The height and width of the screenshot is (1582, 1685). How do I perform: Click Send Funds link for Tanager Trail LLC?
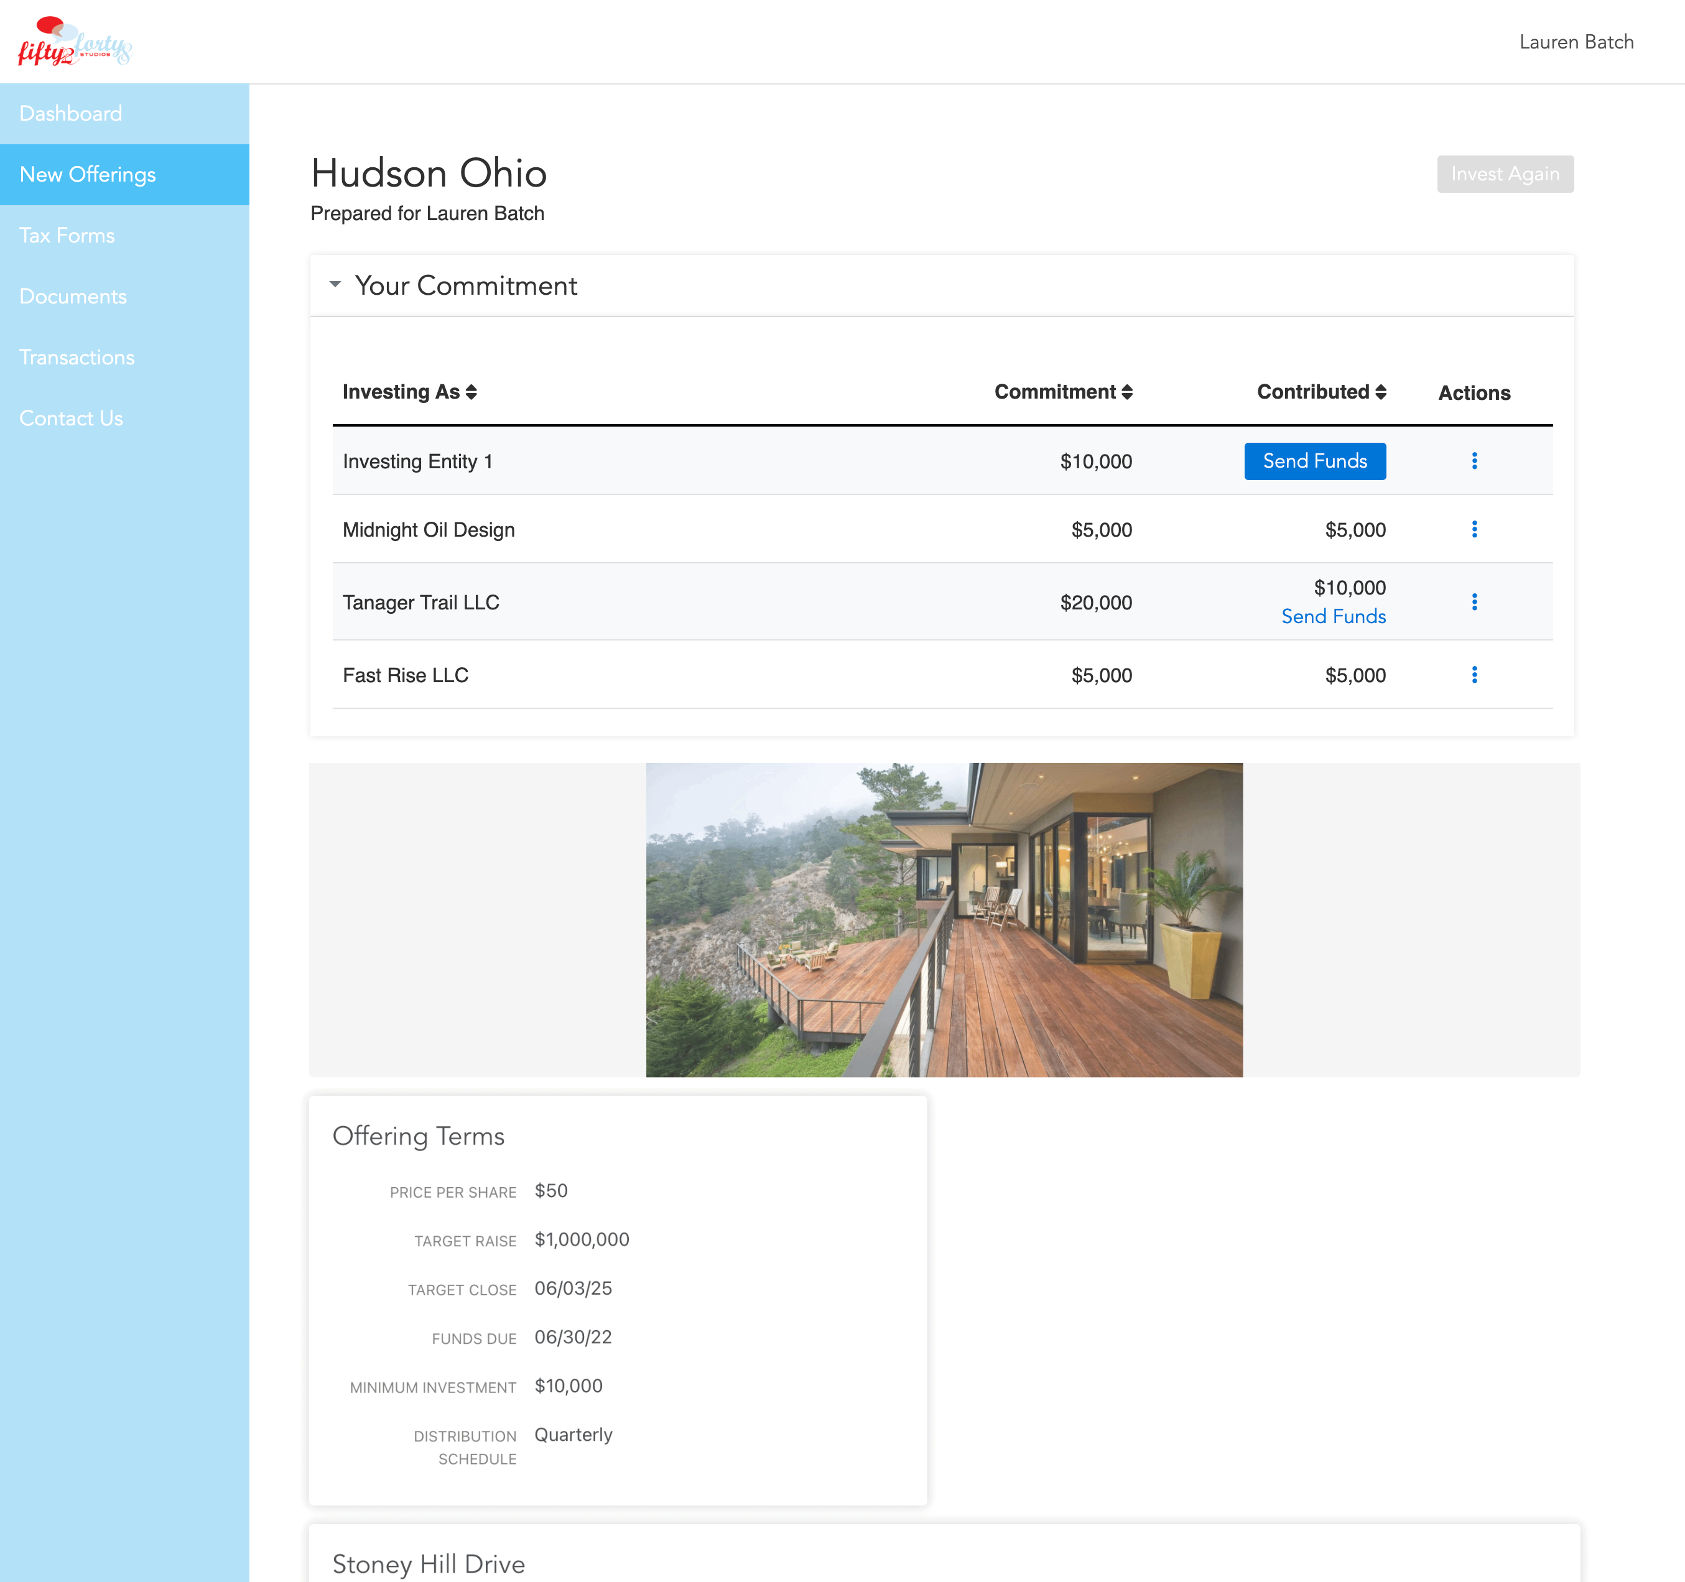(1333, 617)
